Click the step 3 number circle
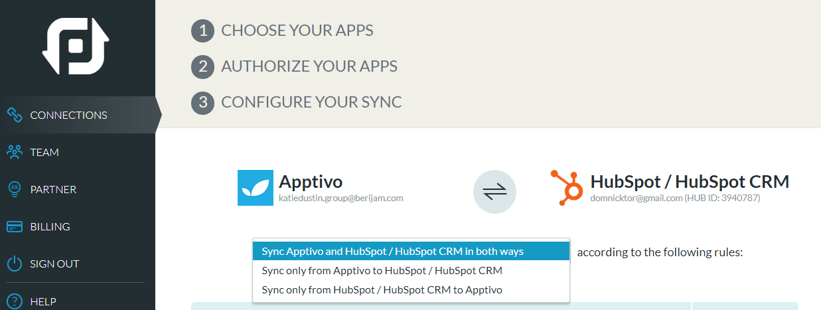Screen dimensions: 821x310 pyautogui.click(x=202, y=102)
